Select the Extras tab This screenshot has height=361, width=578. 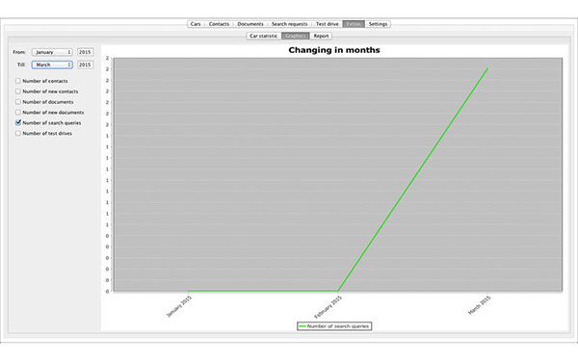click(x=354, y=24)
